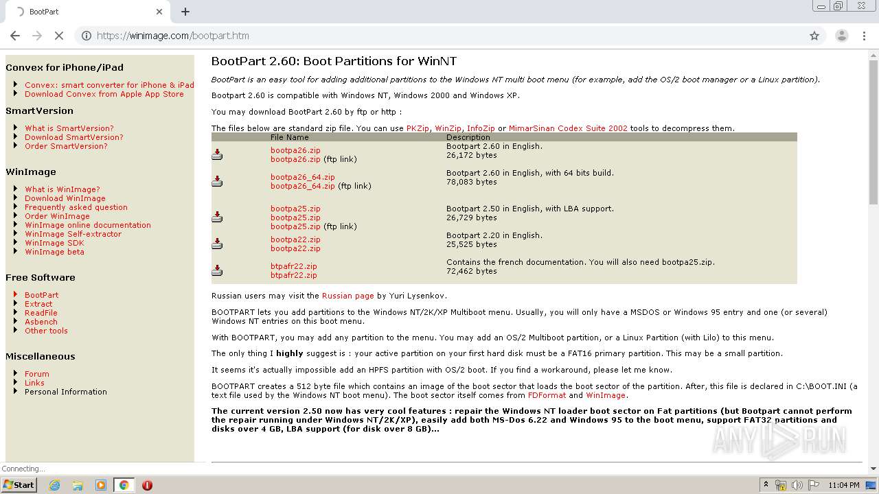View site information icon in address bar
This screenshot has width=879, height=494.
[x=86, y=36]
